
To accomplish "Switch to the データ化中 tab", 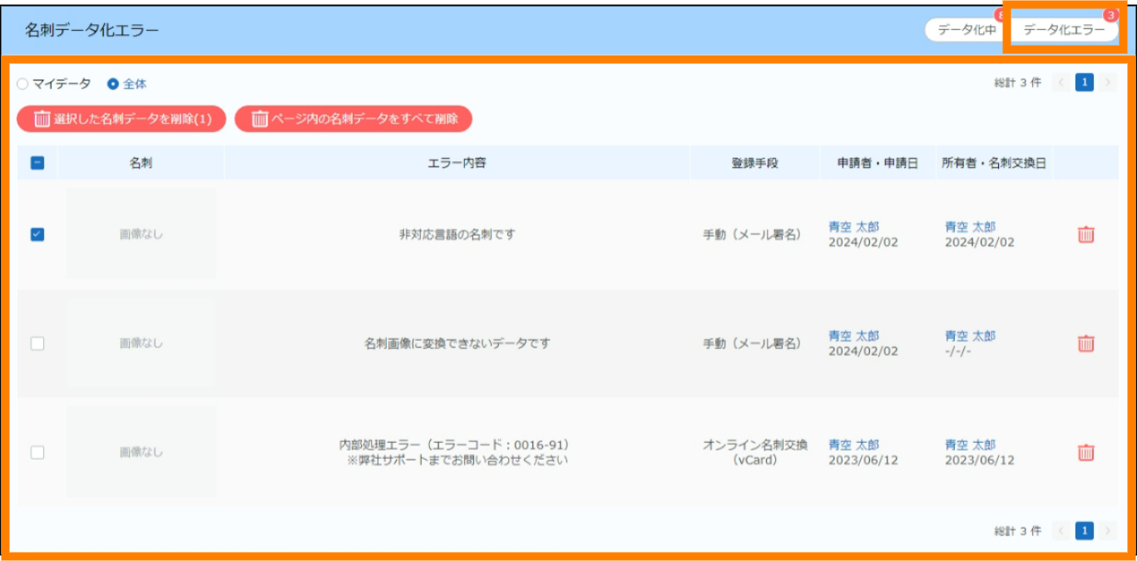I will coord(966,30).
